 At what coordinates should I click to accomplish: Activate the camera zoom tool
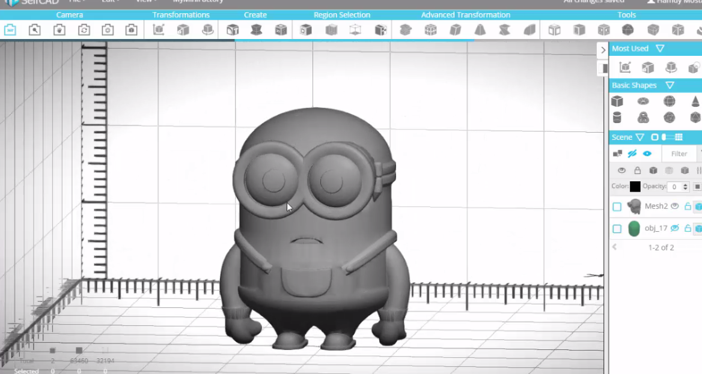[34, 30]
